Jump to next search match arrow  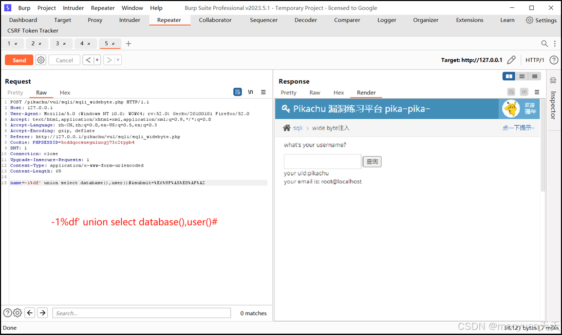(x=43, y=313)
